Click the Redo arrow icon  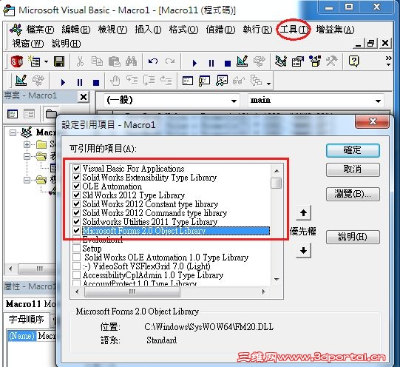point(170,61)
